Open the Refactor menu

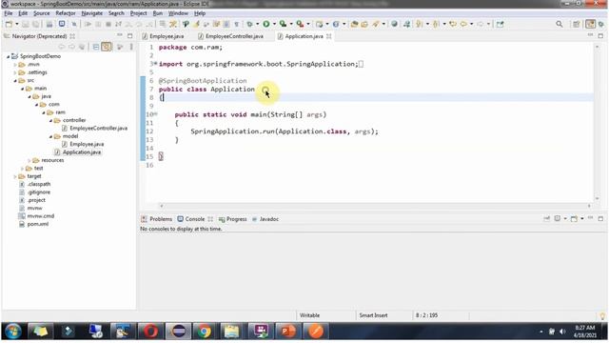(x=66, y=13)
